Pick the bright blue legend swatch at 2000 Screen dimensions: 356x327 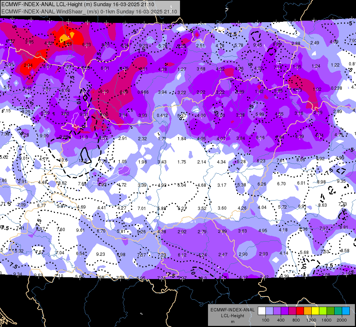(x=346, y=311)
